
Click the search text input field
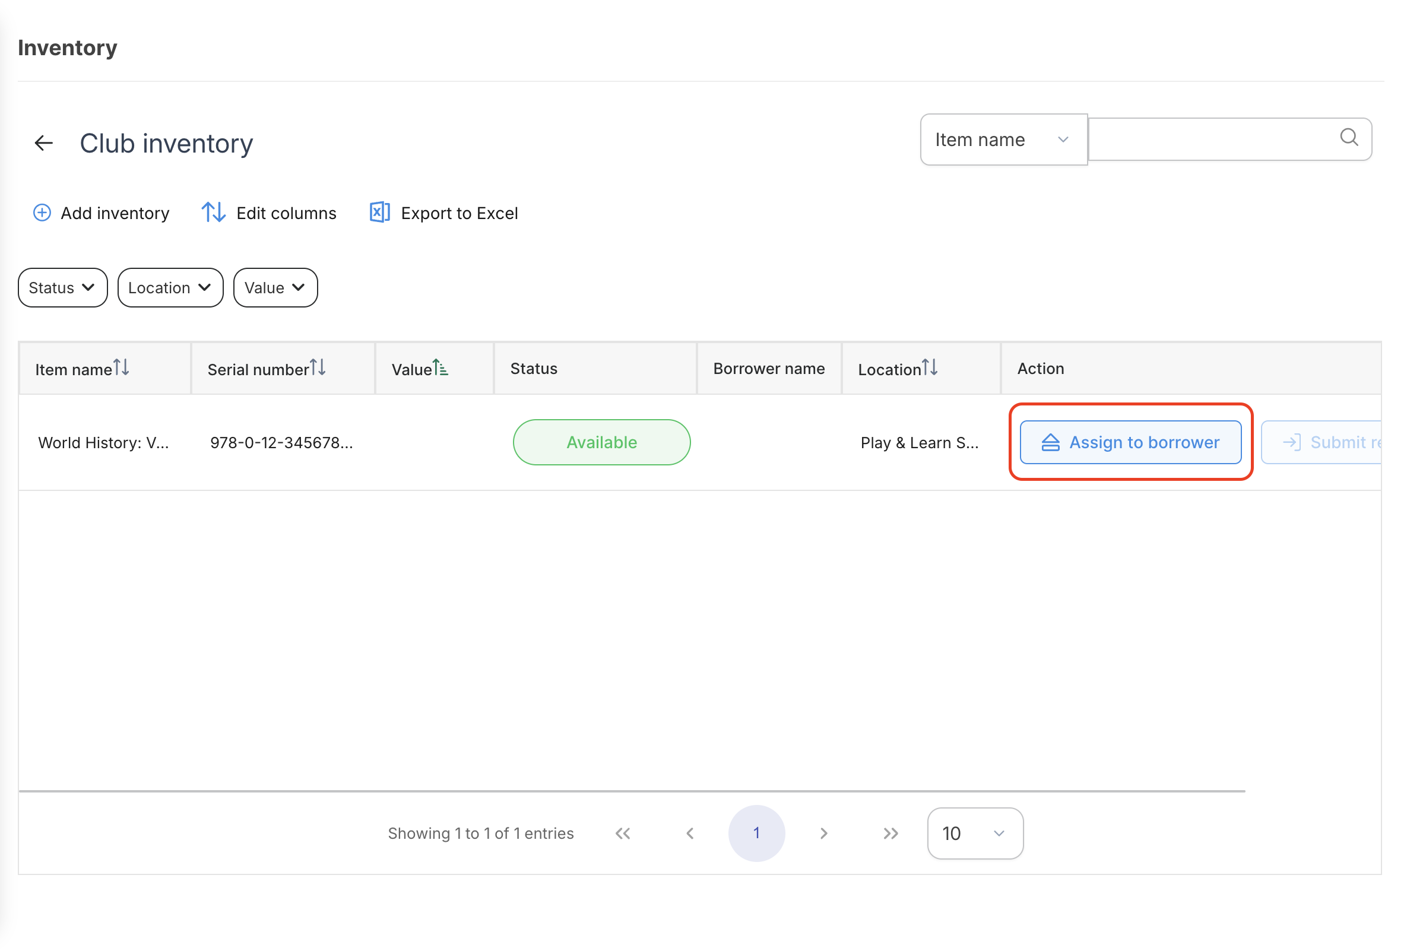[x=1211, y=140]
